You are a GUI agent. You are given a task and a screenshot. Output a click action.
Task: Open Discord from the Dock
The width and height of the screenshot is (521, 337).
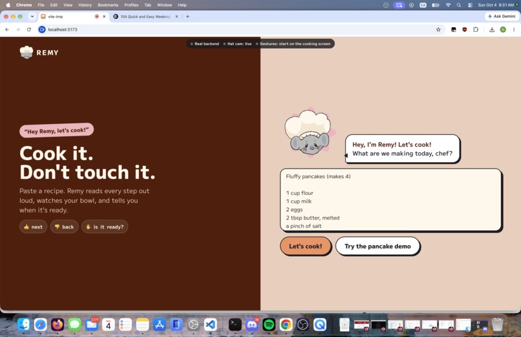point(252,324)
